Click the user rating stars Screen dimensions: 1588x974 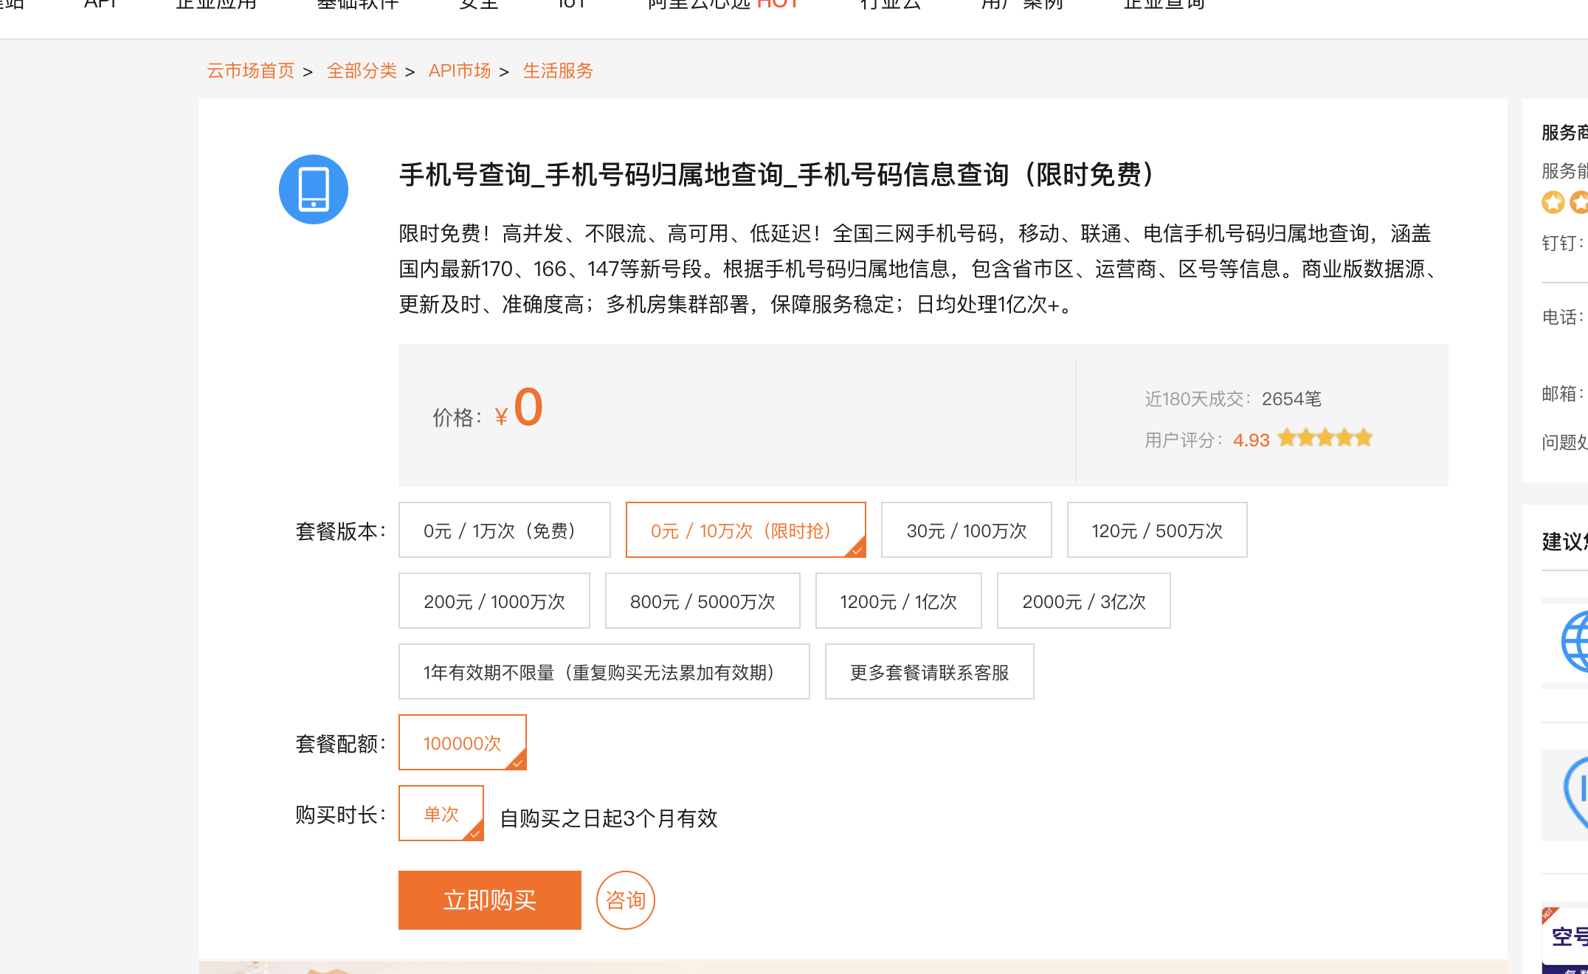click(1325, 438)
